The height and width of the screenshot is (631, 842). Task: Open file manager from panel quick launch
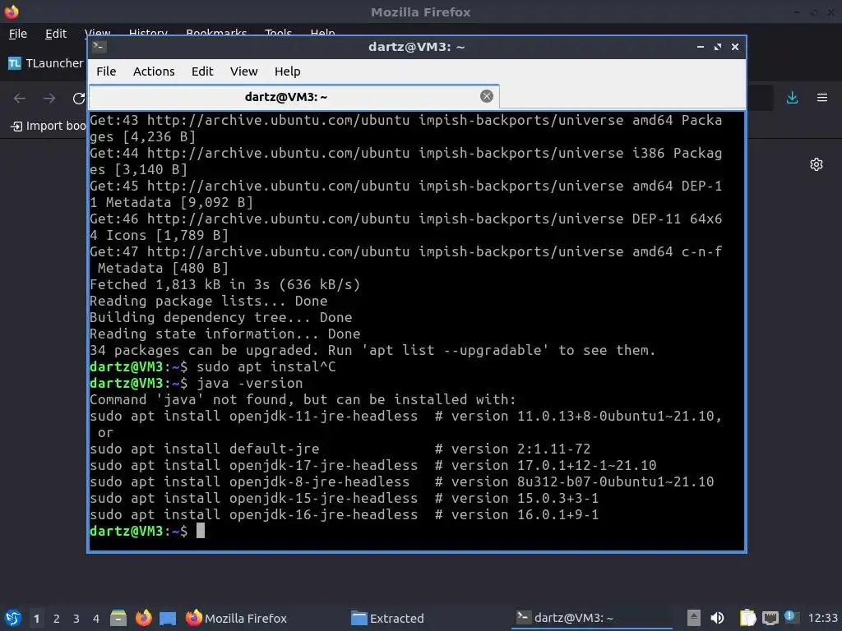(x=118, y=618)
